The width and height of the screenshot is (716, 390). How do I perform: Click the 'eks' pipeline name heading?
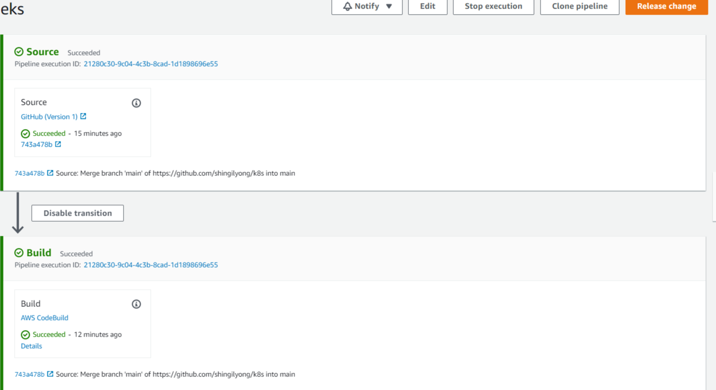[x=12, y=9]
